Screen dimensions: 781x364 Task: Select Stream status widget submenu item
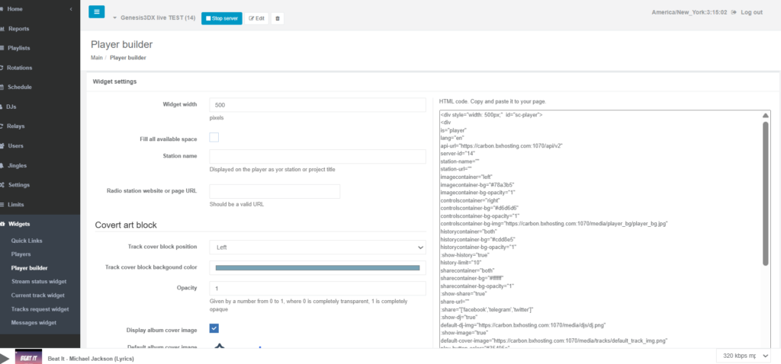coord(39,282)
